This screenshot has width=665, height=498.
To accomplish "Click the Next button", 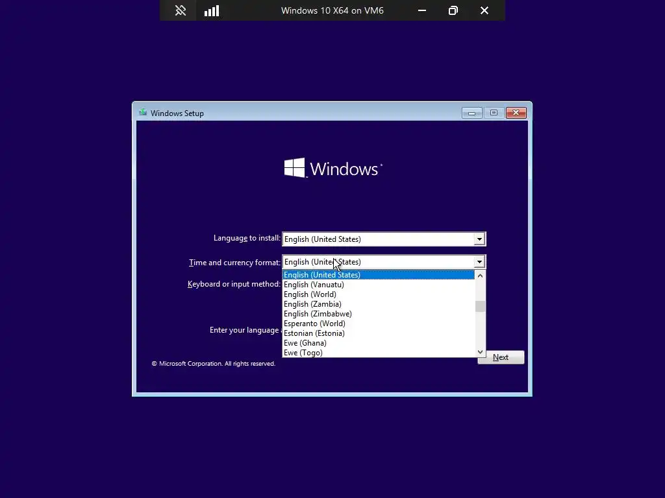I will 501,357.
